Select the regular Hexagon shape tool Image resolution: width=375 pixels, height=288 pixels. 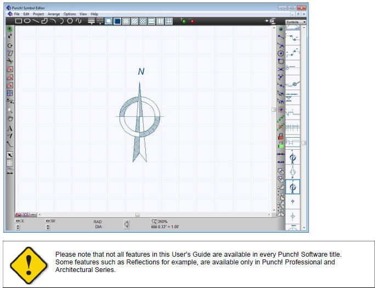(x=70, y=21)
